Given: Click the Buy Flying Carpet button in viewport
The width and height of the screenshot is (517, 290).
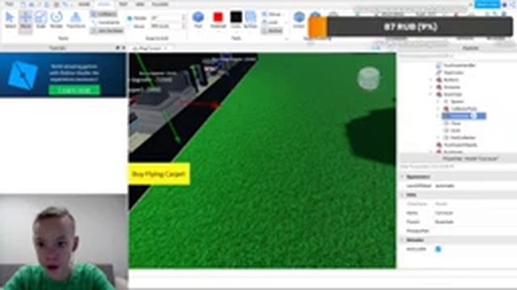Looking at the screenshot, I should point(159,174).
